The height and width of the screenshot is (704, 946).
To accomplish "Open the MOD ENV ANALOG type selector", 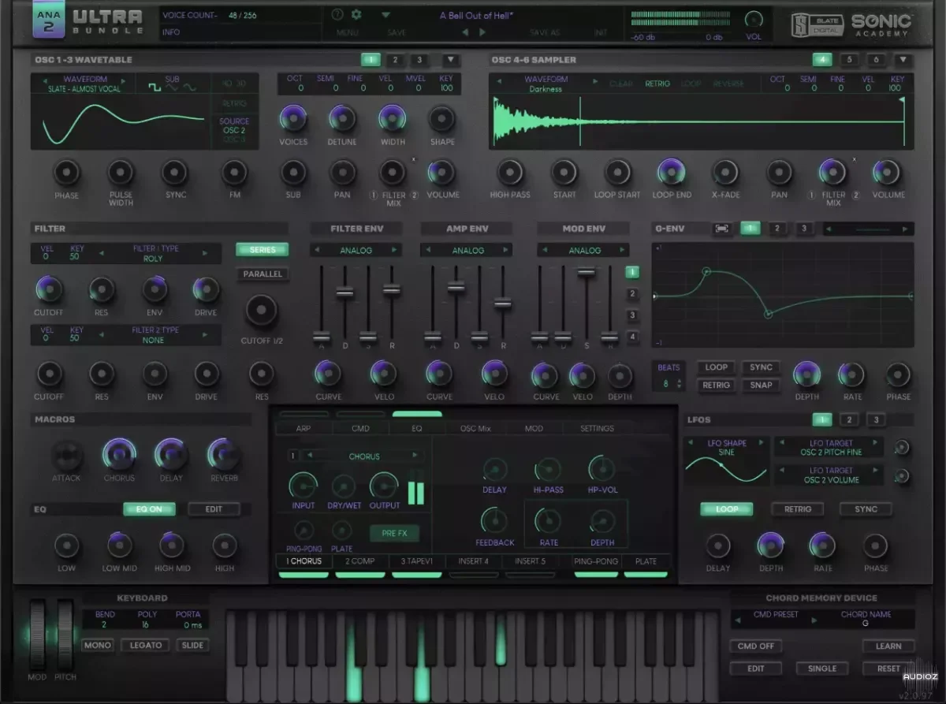I will 584,251.
